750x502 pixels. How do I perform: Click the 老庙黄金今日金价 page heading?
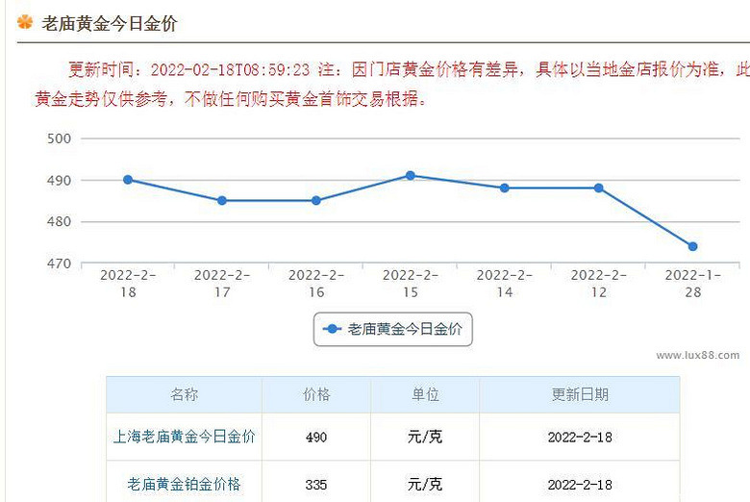coord(110,23)
